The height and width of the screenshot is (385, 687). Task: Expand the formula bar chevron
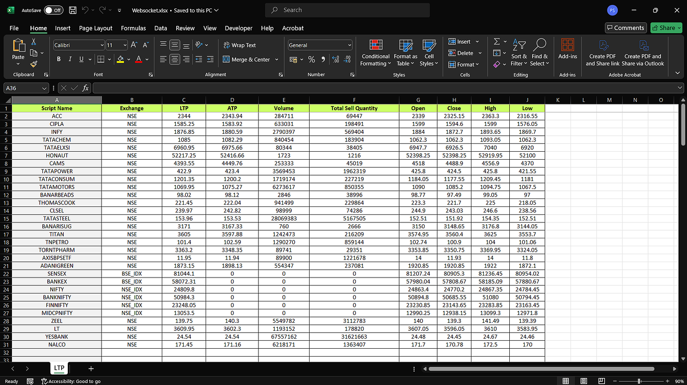(680, 88)
